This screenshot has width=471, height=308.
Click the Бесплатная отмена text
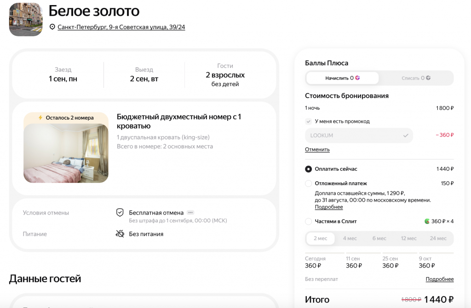(x=156, y=213)
